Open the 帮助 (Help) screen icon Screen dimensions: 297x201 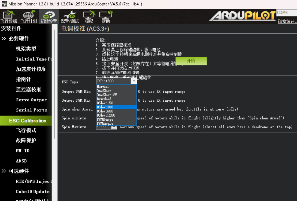[106, 17]
